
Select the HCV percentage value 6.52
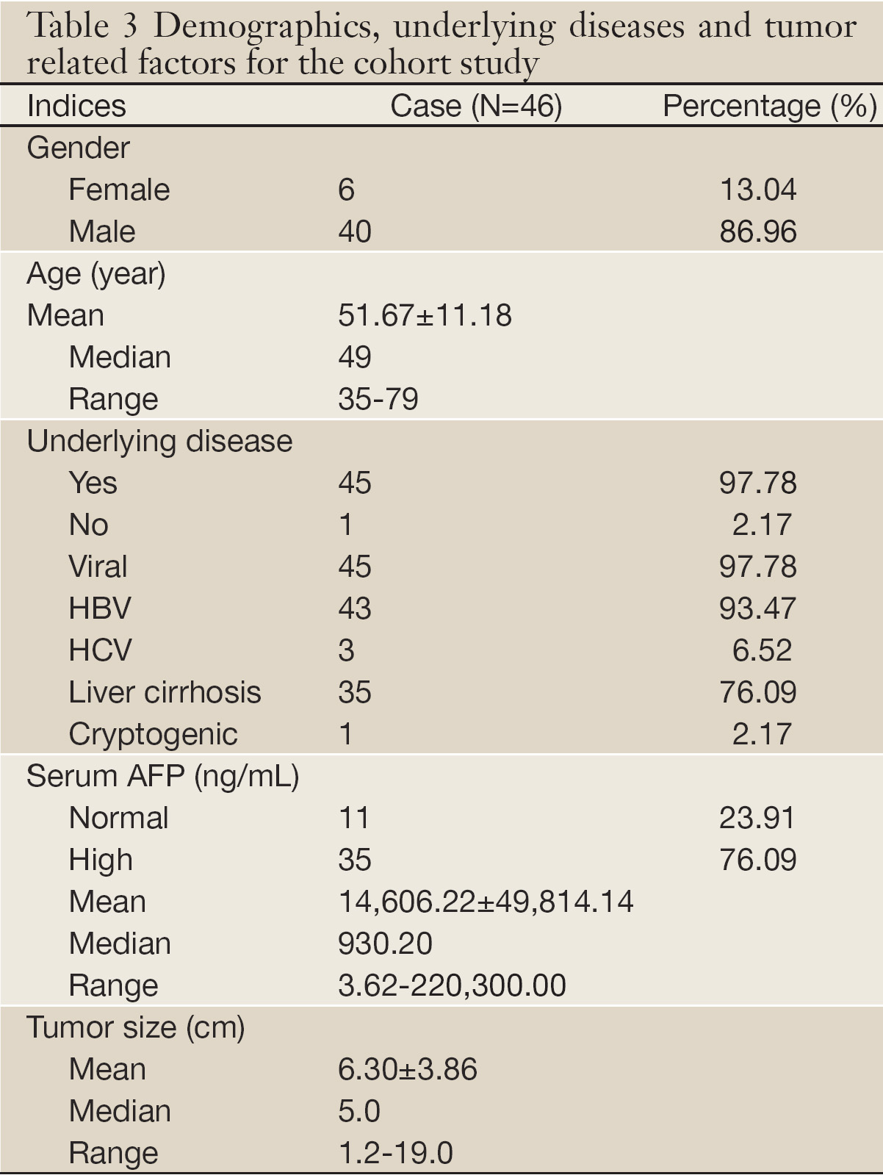[762, 651]
